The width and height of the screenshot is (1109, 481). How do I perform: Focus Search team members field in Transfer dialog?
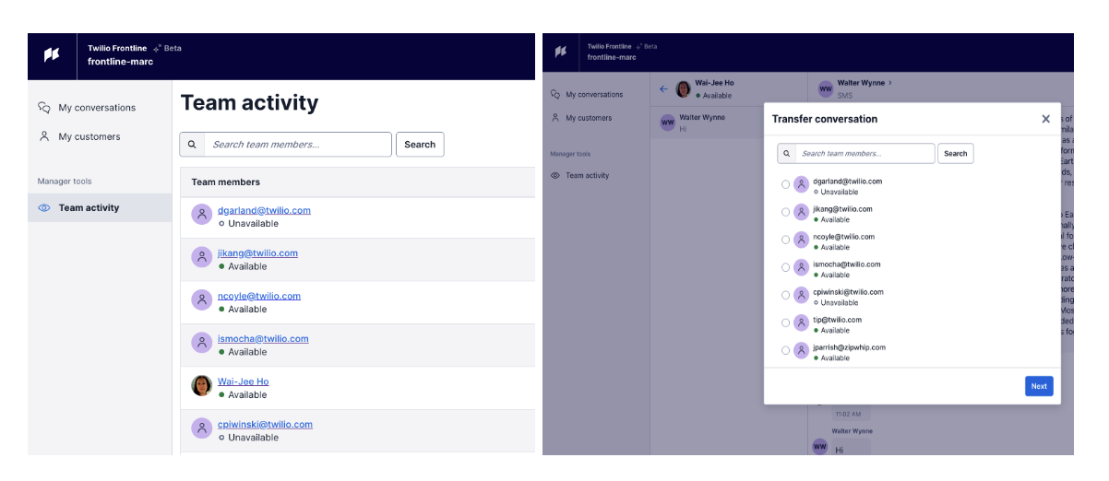click(x=865, y=154)
